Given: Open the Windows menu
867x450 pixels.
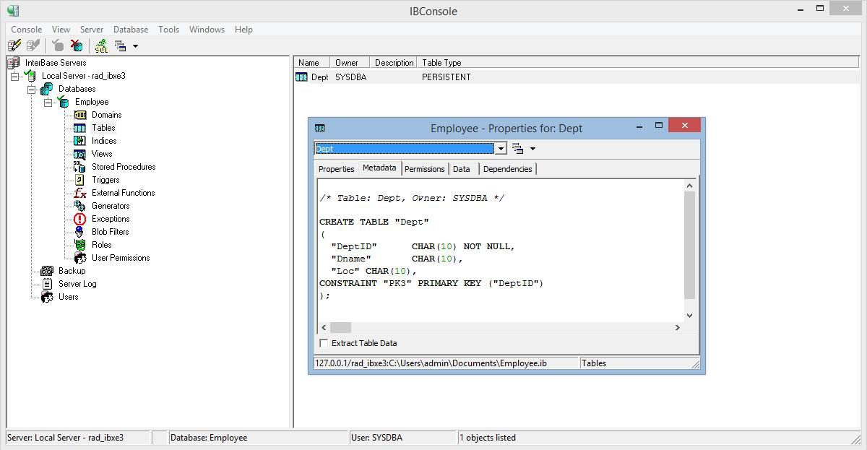Looking at the screenshot, I should click(x=207, y=30).
